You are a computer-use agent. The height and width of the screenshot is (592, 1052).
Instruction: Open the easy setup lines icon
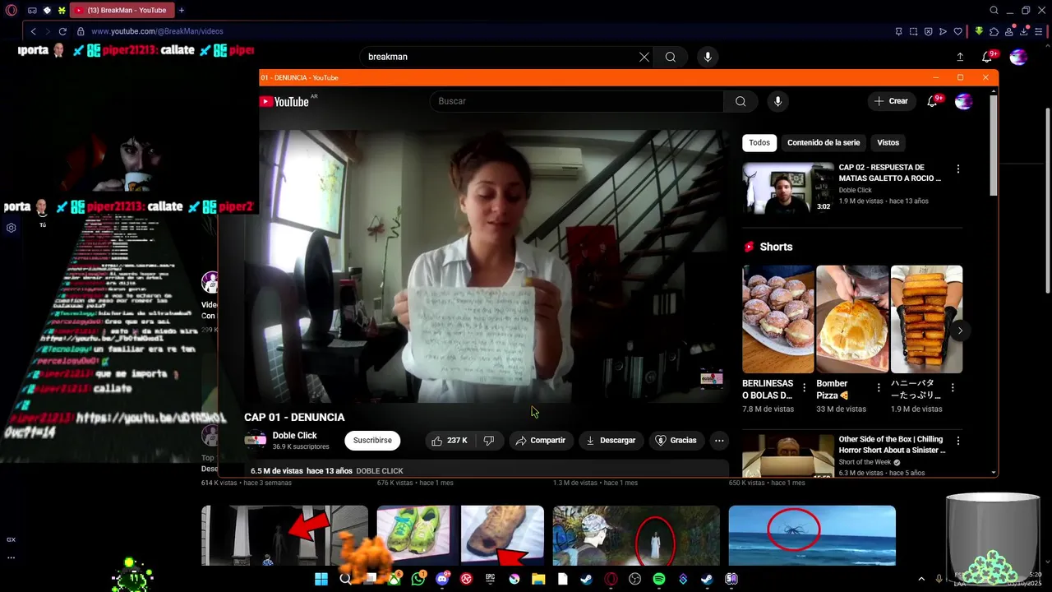1039,31
